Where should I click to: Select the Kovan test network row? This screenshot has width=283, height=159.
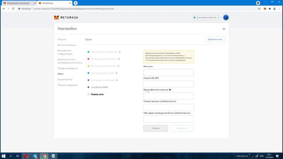coord(103,80)
